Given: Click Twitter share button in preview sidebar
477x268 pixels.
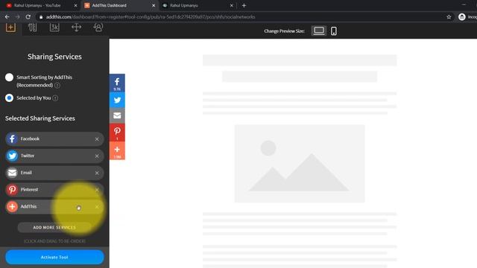Looking at the screenshot, I should point(117,100).
